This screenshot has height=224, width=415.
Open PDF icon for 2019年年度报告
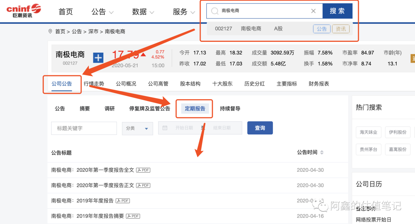pyautogui.click(x=123, y=201)
